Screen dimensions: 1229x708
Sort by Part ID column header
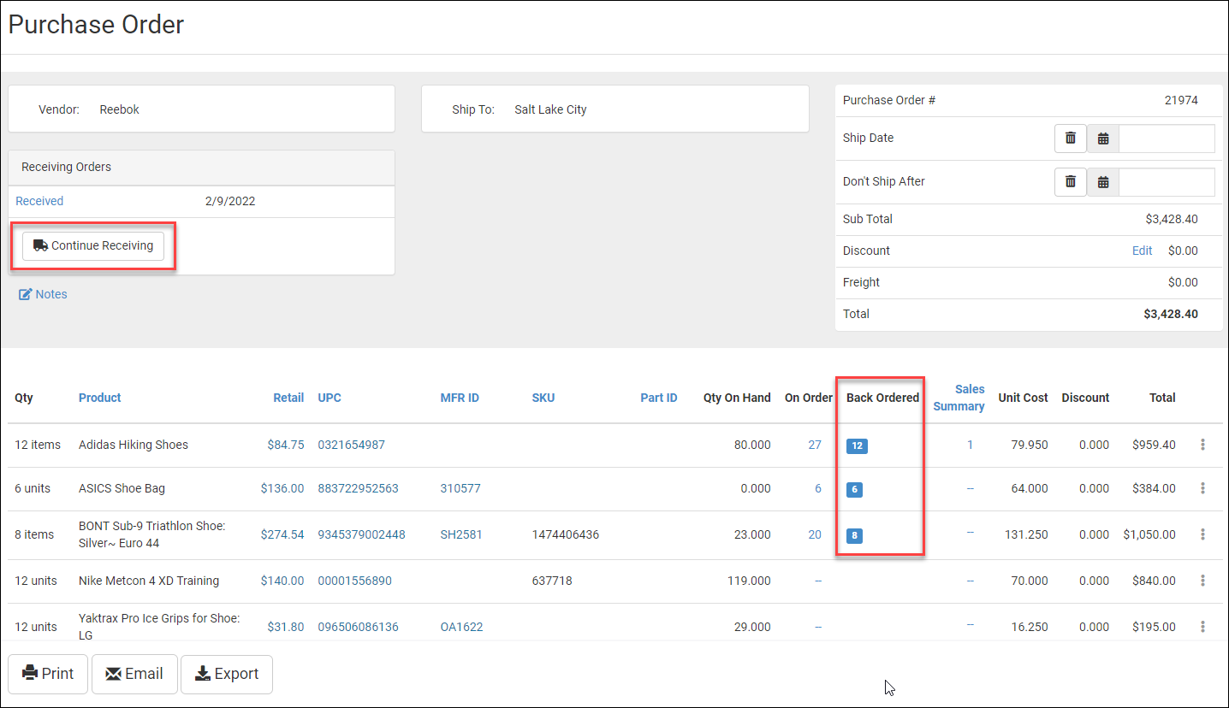pyautogui.click(x=659, y=398)
